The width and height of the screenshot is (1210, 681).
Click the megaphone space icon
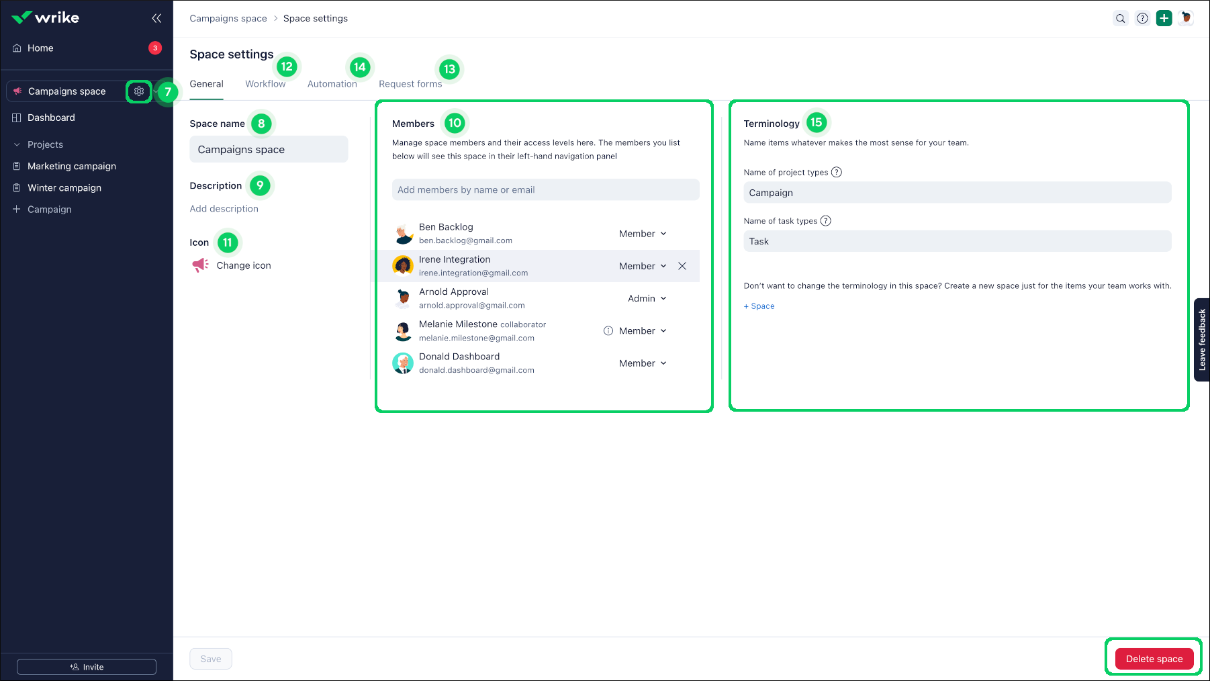(x=200, y=265)
